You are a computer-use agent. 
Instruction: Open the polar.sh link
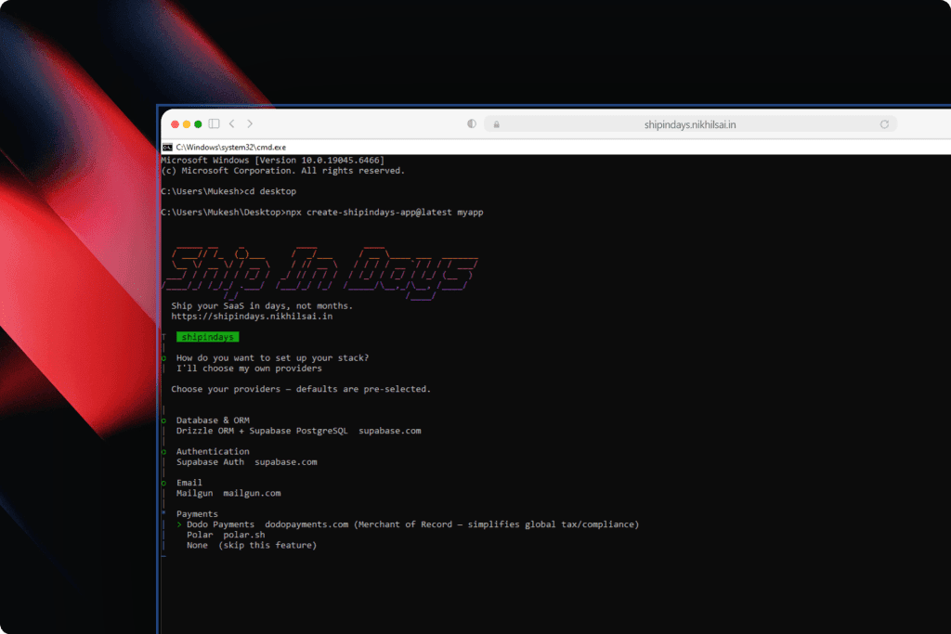click(x=244, y=534)
